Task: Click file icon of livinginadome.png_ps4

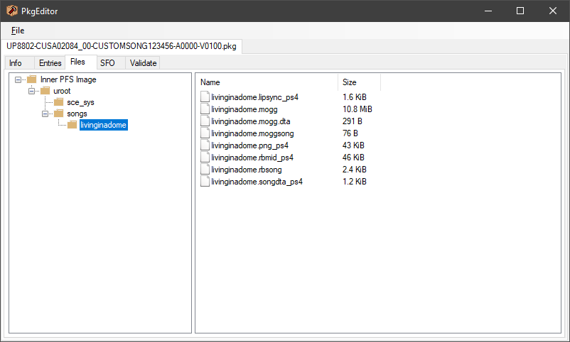Action: pyautogui.click(x=205, y=145)
